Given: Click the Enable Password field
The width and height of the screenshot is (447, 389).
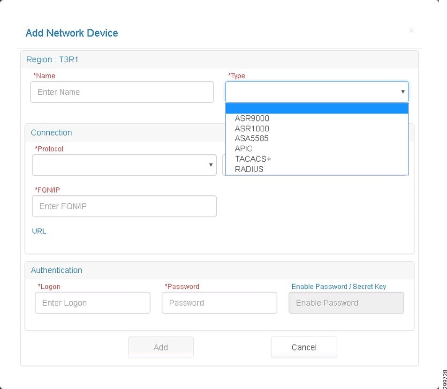Looking at the screenshot, I should (x=346, y=303).
